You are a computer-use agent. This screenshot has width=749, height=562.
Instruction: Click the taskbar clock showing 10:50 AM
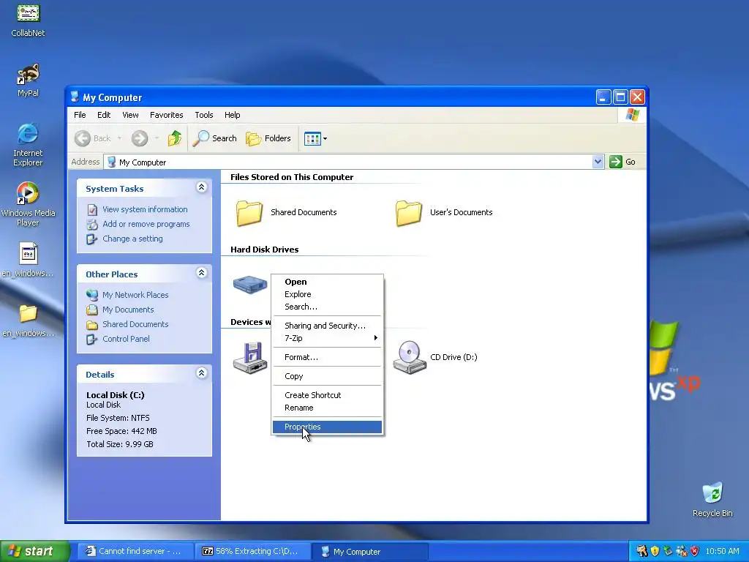click(x=722, y=552)
